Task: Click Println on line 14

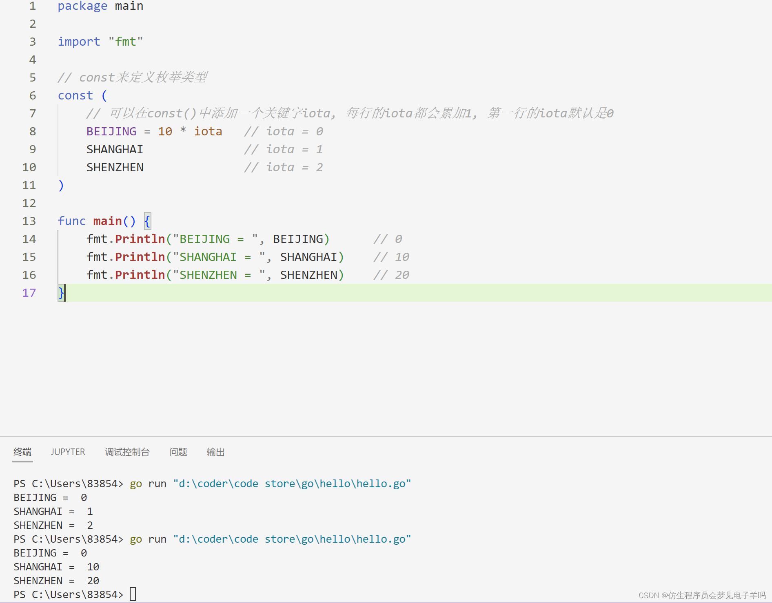Action: point(140,239)
